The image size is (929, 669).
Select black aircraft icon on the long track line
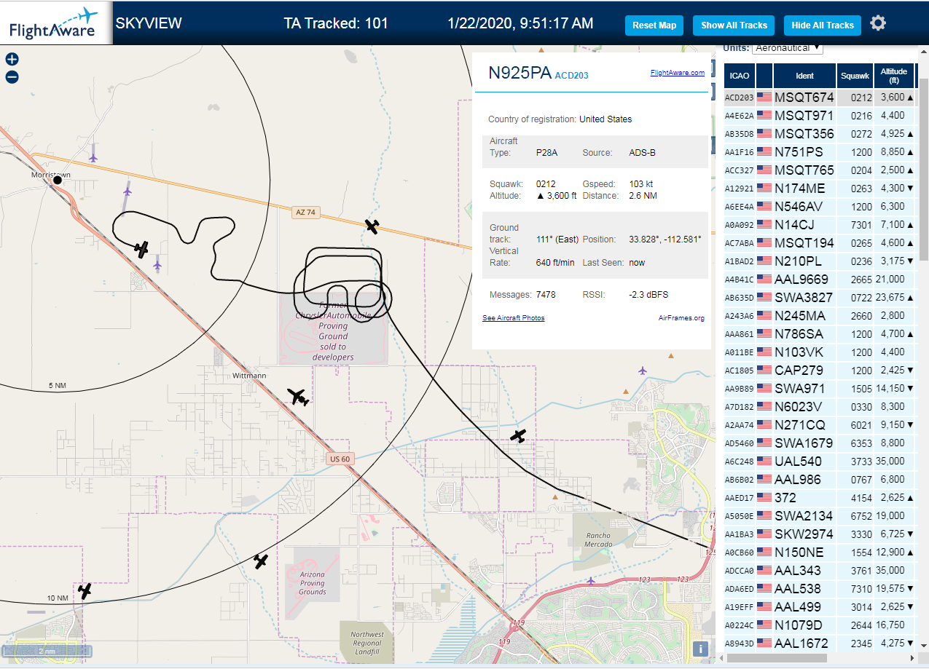[x=518, y=436]
